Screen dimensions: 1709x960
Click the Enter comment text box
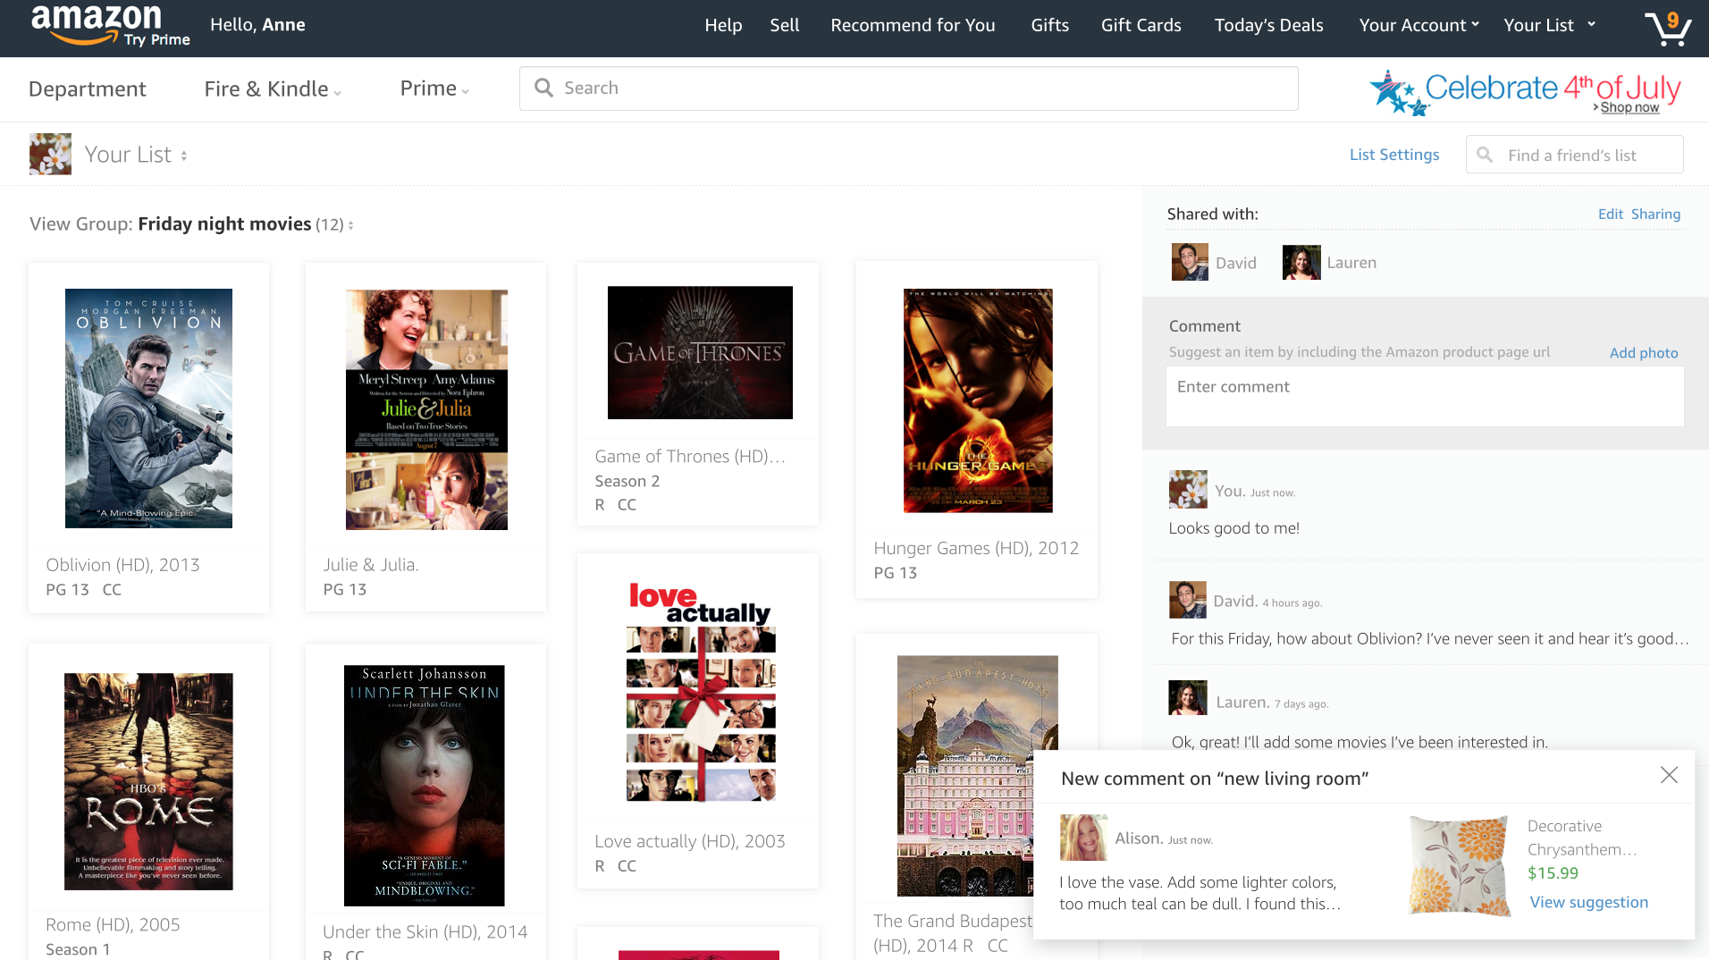(1425, 397)
